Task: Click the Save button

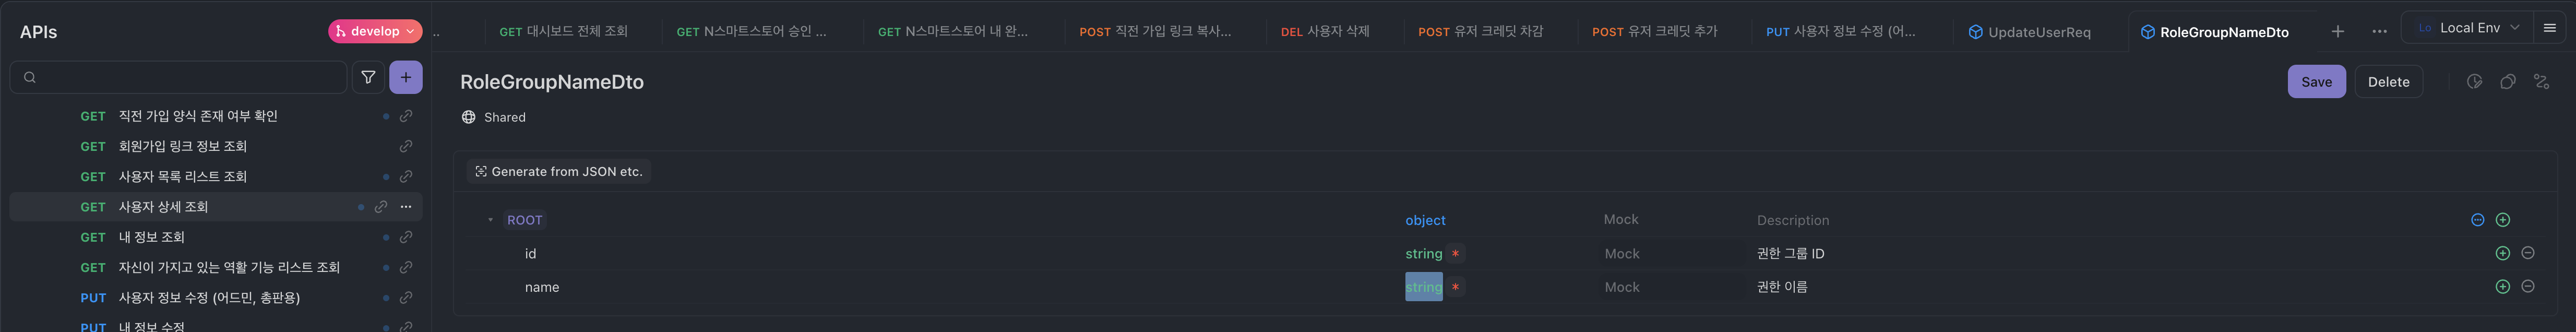Action: [2316, 82]
